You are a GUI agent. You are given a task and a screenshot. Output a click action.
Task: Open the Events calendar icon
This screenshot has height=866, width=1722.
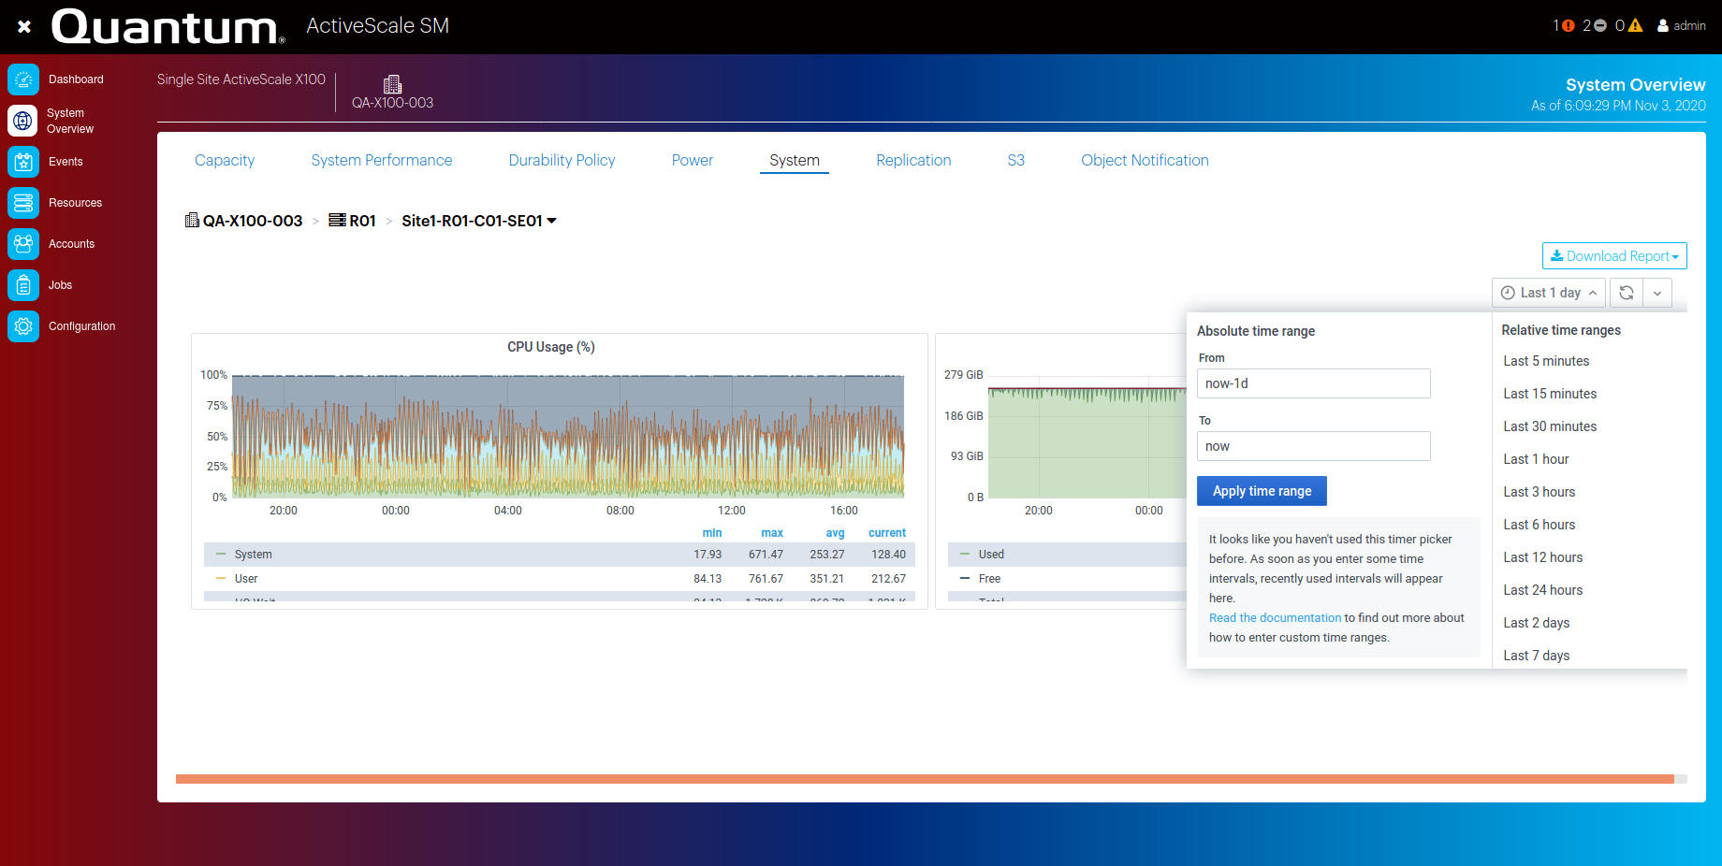[x=23, y=162]
